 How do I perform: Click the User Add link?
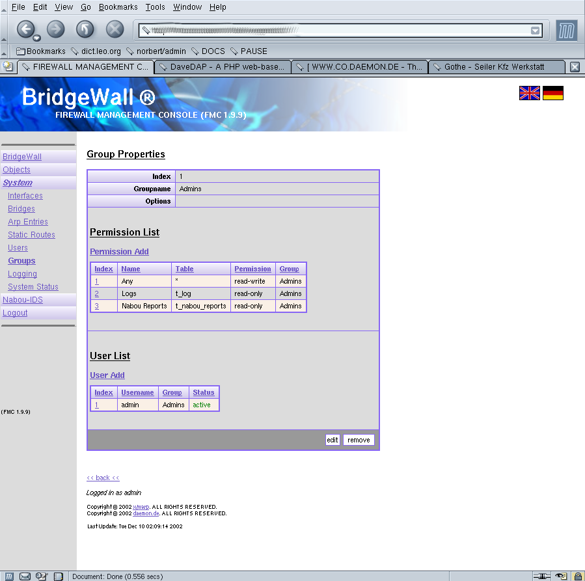(107, 375)
